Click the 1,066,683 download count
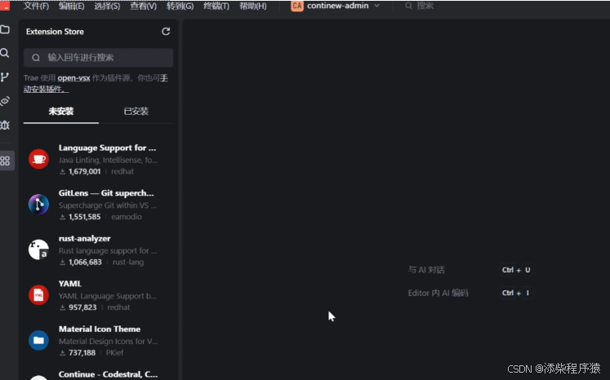Viewport: 610px width, 380px height. pyautogui.click(x=85, y=263)
